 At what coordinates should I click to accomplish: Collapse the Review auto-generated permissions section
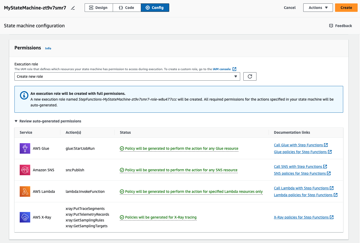coord(16,121)
